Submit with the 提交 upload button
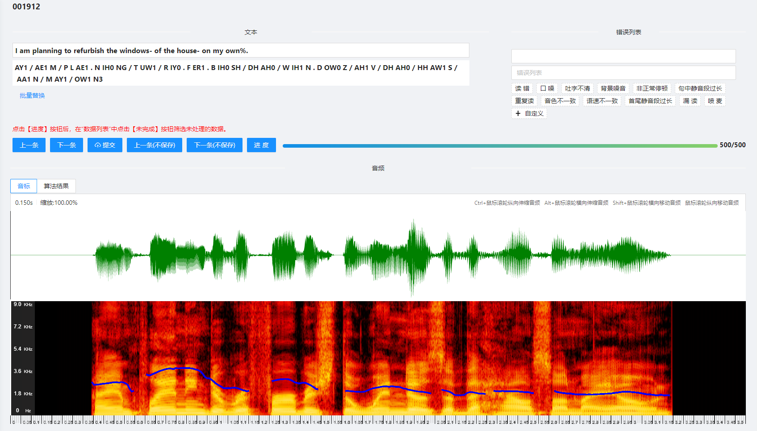Image resolution: width=757 pixels, height=431 pixels. [x=105, y=145]
